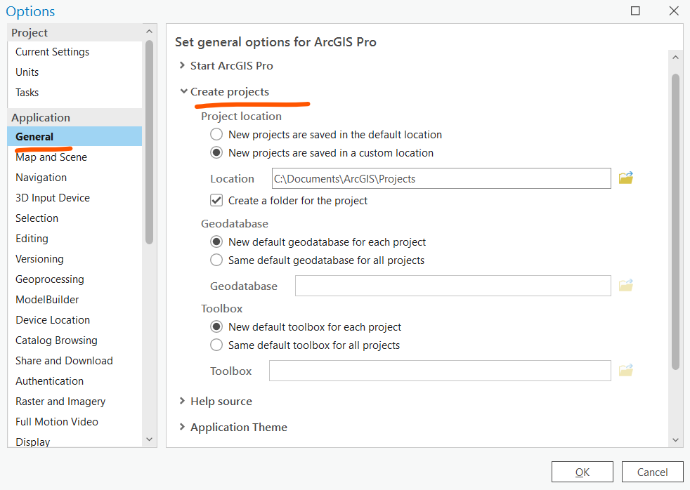Viewport: 690px width, 490px height.
Task: Select "New projects are saved in the default location"
Action: click(x=217, y=134)
